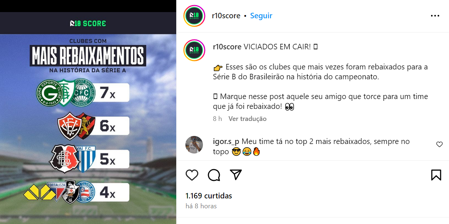This screenshot has width=449, height=224.
Task: Open igor.s_p's profile picture
Action: [194, 145]
